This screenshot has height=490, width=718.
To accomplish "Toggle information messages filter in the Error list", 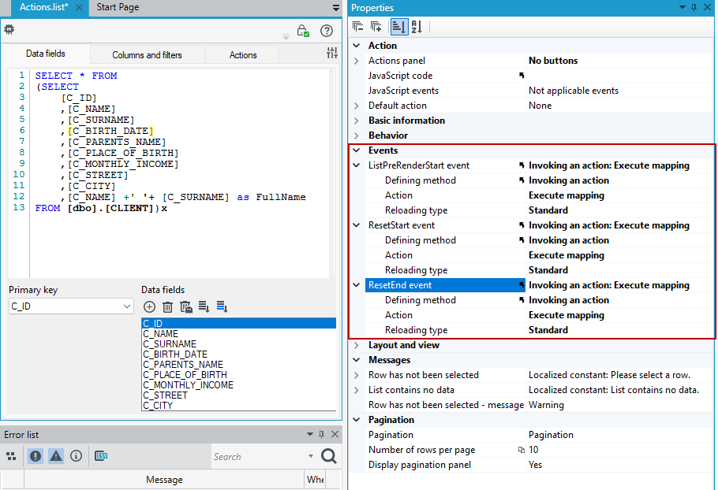I will (x=76, y=455).
